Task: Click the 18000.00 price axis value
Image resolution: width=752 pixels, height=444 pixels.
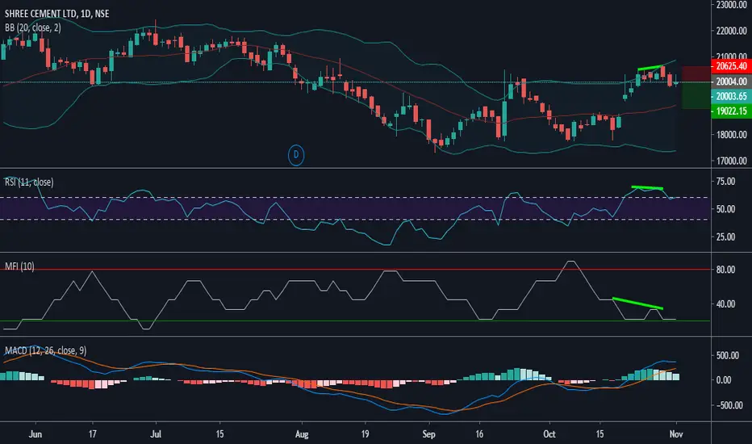Action: click(x=732, y=134)
